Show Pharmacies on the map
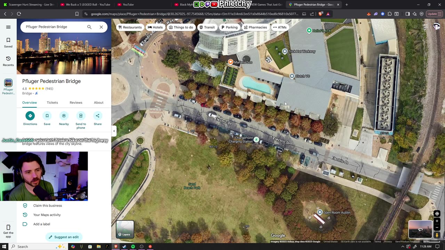Image resolution: width=445 pixels, height=250 pixels. (x=256, y=27)
